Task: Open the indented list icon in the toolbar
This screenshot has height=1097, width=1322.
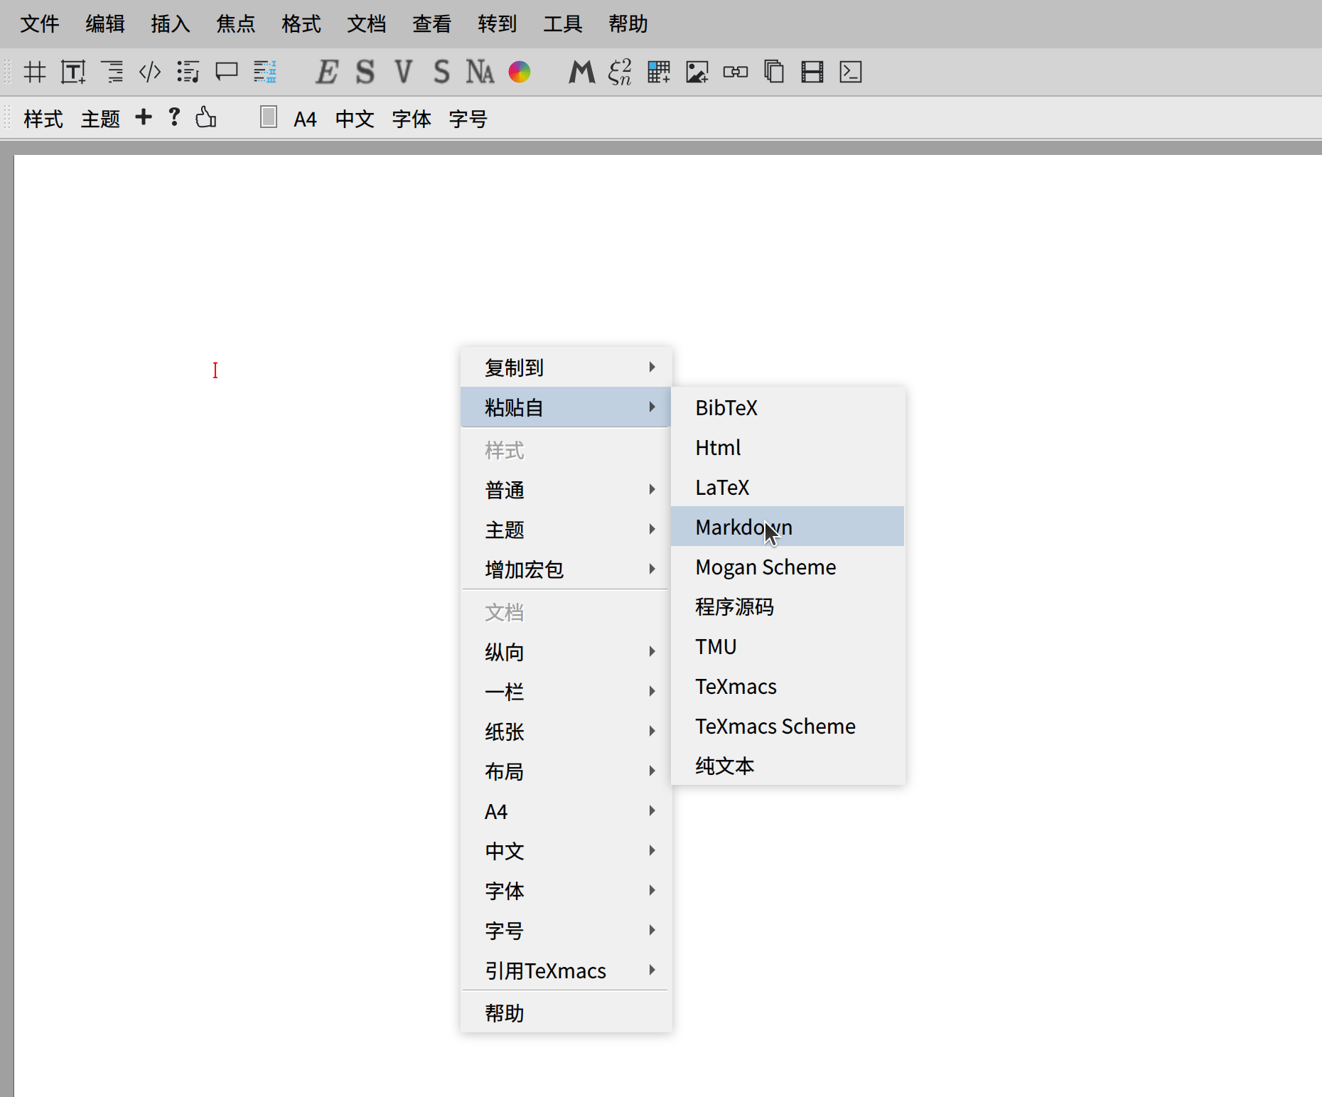Action: (112, 72)
